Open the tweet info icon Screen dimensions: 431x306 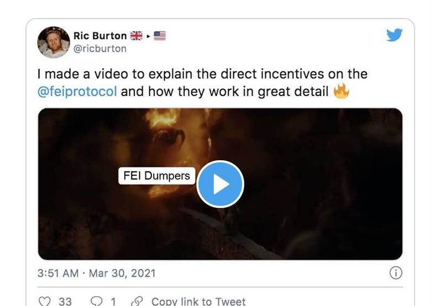396,273
